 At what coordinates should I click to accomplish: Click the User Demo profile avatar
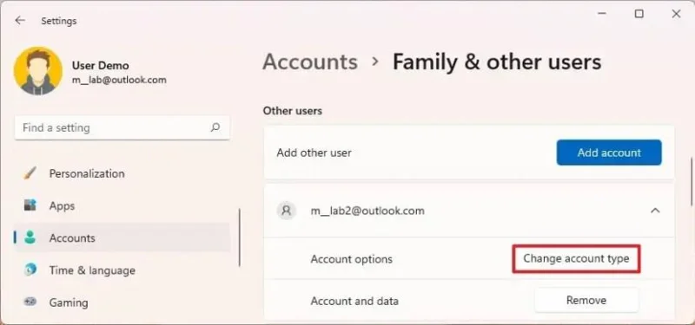pyautogui.click(x=37, y=71)
